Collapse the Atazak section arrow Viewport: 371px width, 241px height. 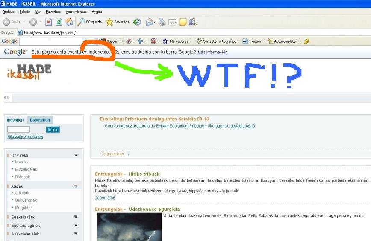[76, 186]
